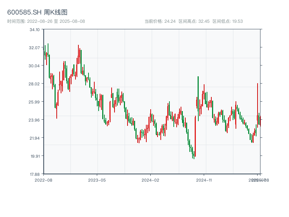Select the 时间范围 date range text
Screen dimensions: 289x217
point(46,21)
